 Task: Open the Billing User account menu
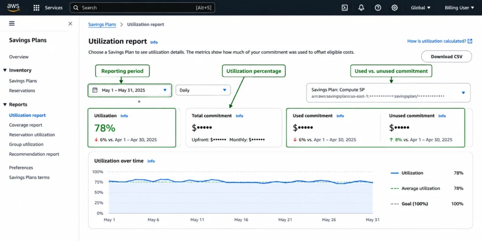click(x=459, y=8)
